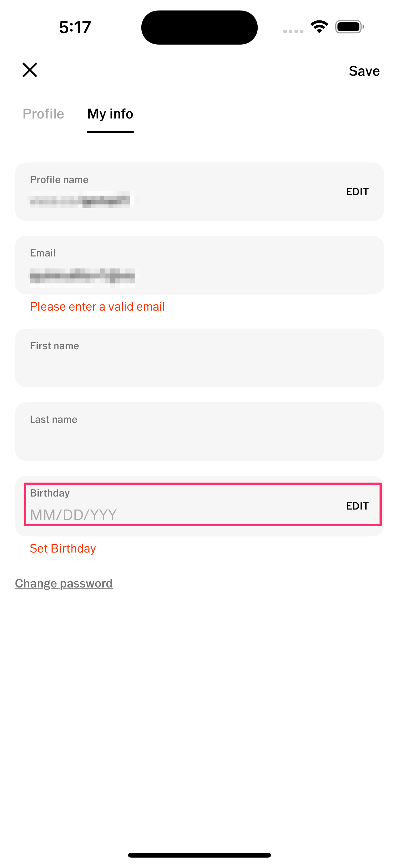This screenshot has width=399, height=865.
Task: Tap Save to store profile changes
Action: click(x=364, y=71)
